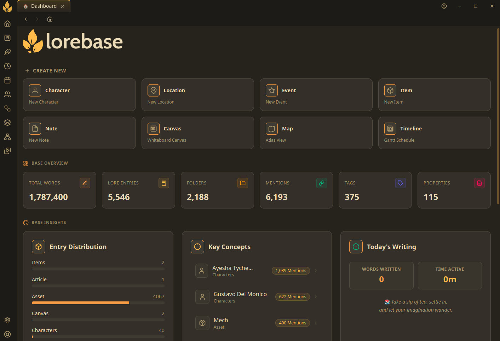Create a new Character
This screenshot has width=500, height=341.
pyautogui.click(x=79, y=95)
